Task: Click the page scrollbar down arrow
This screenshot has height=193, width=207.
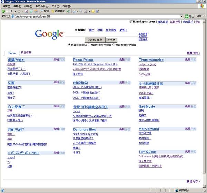Action: click(204, 186)
